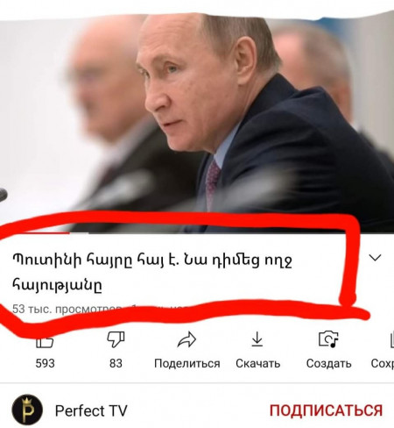The width and height of the screenshot is (394, 428).
Task: Tap the Создать camera icon
Action: click(x=328, y=339)
